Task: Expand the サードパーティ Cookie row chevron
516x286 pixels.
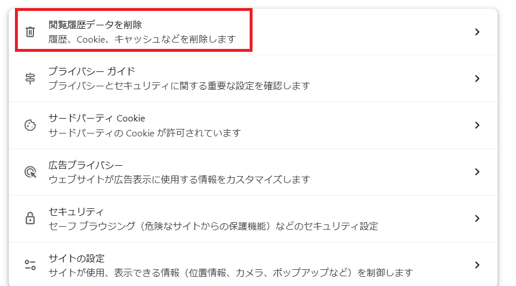Action: [477, 125]
